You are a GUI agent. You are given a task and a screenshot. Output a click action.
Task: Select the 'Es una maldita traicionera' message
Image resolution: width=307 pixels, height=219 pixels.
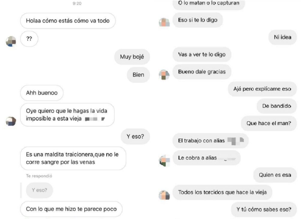73,158
